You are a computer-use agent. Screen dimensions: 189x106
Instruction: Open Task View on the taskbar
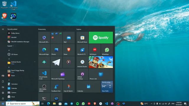pos(43,104)
